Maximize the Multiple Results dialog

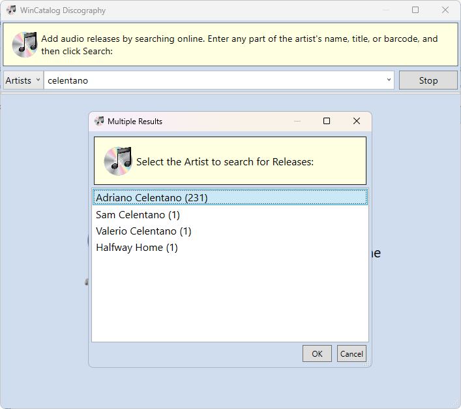click(x=327, y=121)
